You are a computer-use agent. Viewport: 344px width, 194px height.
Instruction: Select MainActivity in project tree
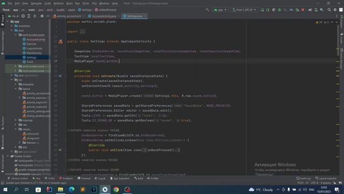tap(34, 53)
